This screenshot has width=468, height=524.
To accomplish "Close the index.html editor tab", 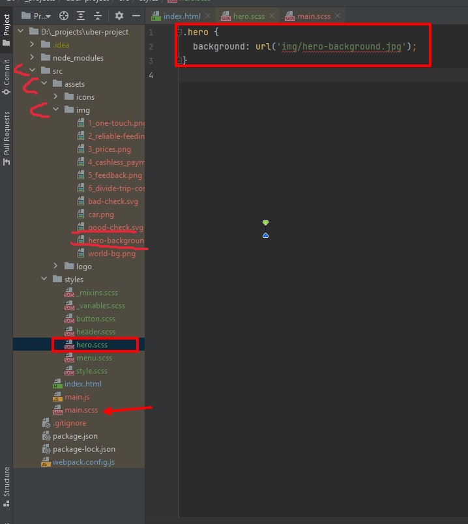I will tap(208, 16).
